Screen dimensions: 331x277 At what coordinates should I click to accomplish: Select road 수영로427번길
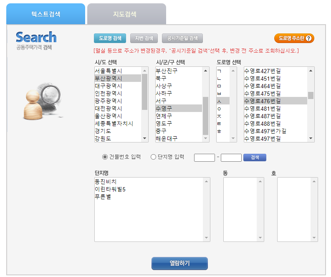(x=275, y=71)
